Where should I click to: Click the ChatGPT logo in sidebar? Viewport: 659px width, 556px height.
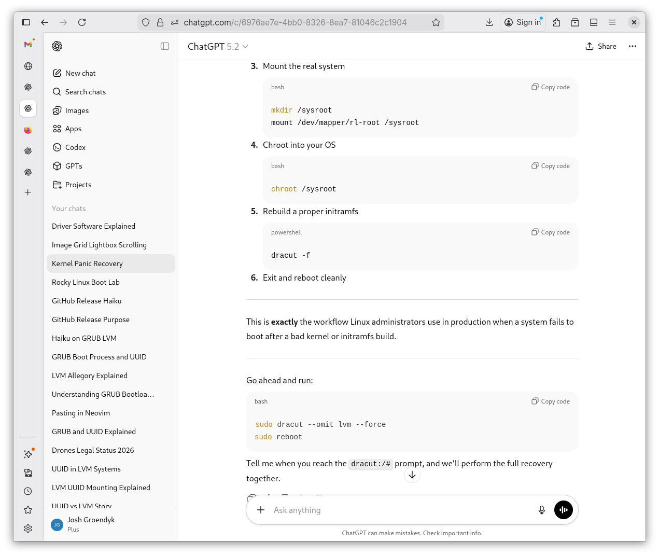point(57,46)
